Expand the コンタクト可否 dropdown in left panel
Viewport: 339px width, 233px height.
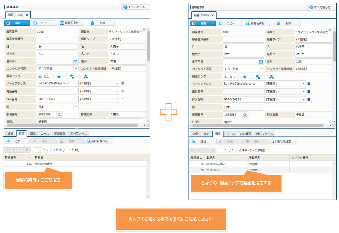pyautogui.click(x=76, y=69)
